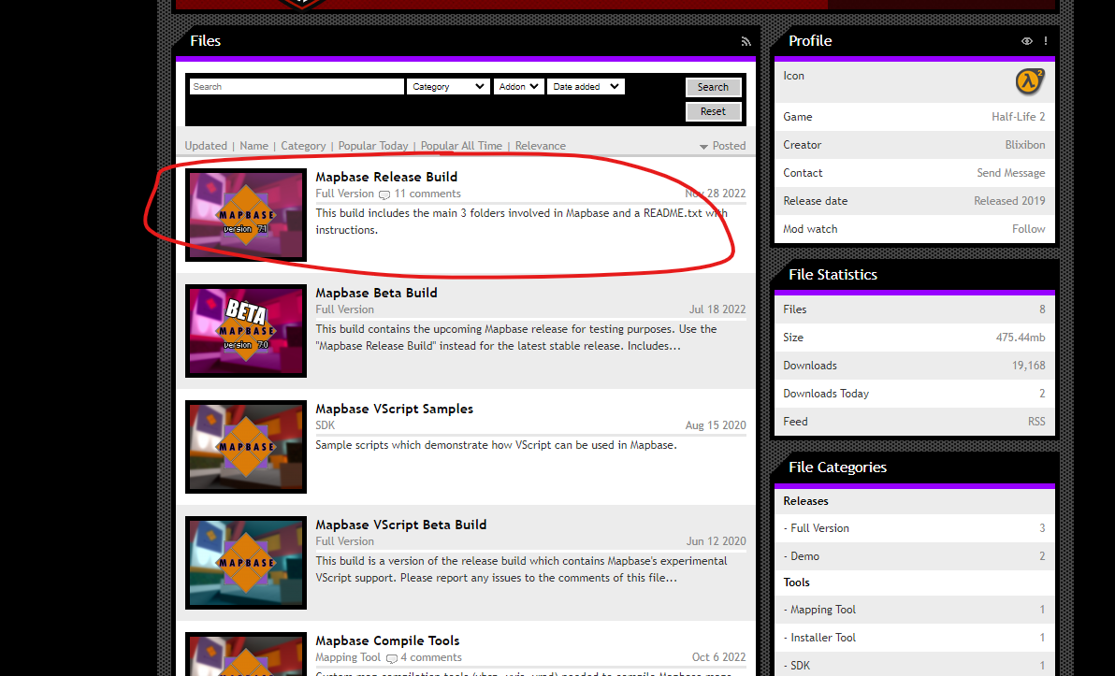The height and width of the screenshot is (676, 1115).
Task: Open creator Blixibon's profile
Action: (1024, 144)
